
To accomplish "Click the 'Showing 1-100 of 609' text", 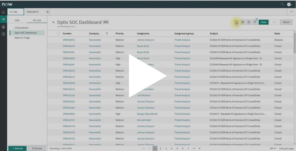I will 61,148.
